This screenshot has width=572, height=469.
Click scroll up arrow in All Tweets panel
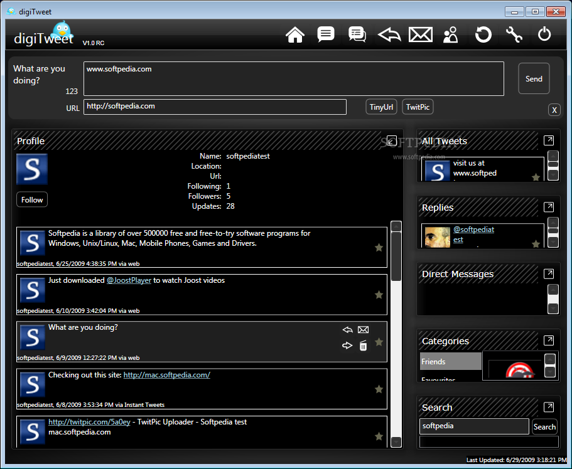tap(553, 156)
